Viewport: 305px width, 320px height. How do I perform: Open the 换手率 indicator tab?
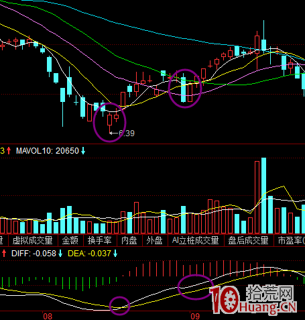[x=100, y=240]
